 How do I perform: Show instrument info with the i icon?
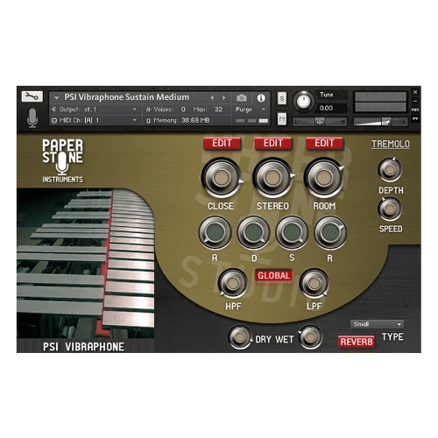261,98
